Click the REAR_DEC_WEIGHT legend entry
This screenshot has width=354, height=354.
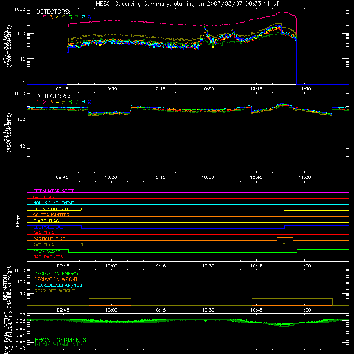[54, 291]
